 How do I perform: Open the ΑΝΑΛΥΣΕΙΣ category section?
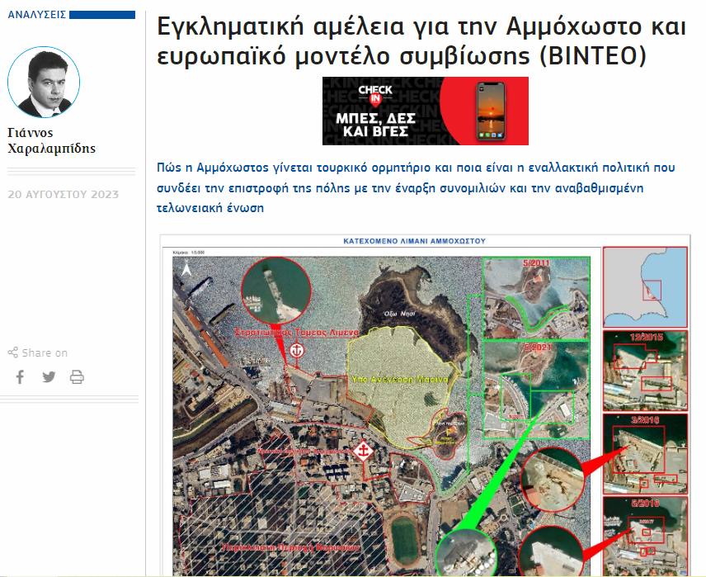click(x=37, y=15)
